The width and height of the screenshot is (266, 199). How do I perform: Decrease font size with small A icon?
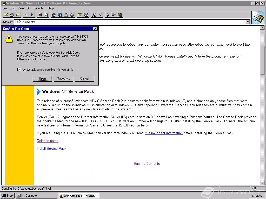[100, 15]
